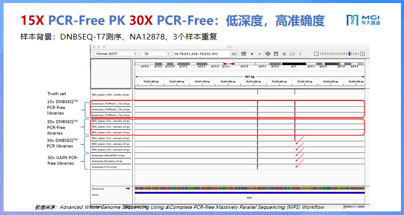This screenshot has height=215, width=404.
Task: Click the Truth set label
Action: 57,93
